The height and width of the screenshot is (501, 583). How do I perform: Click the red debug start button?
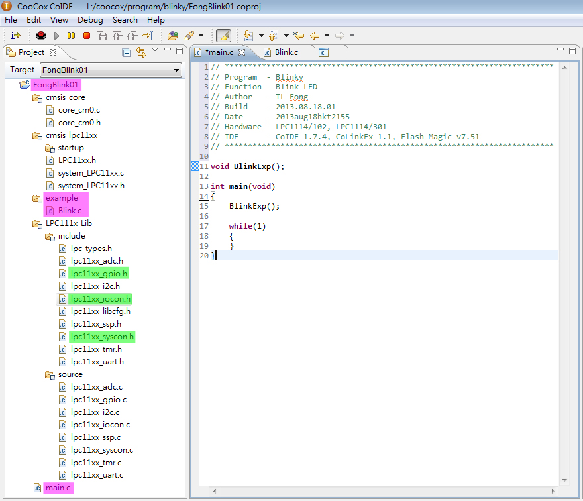pyautogui.click(x=41, y=36)
